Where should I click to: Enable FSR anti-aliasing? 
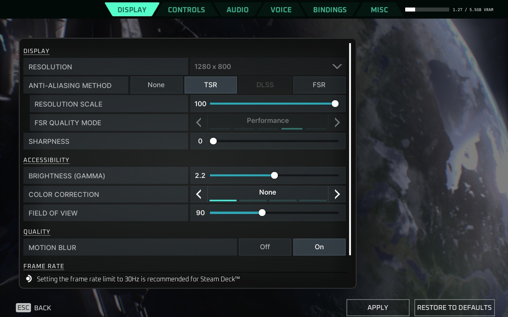point(319,85)
